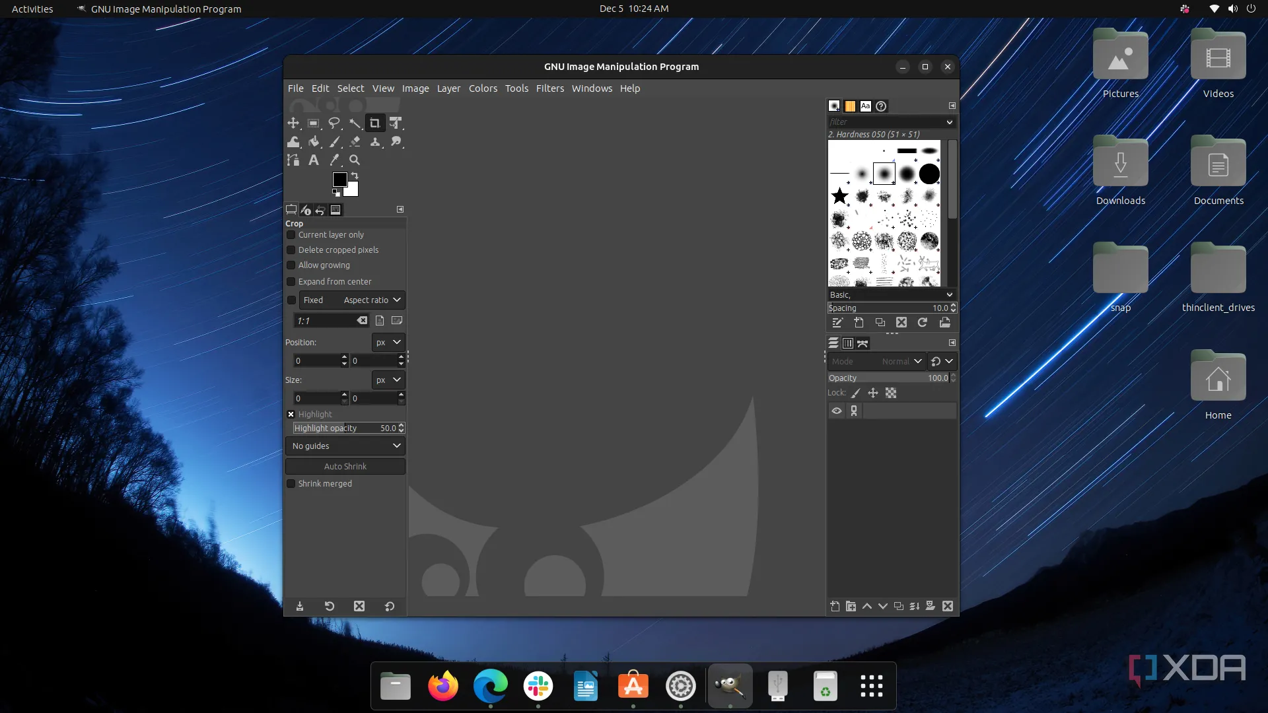The image size is (1268, 713).
Task: Restore tool preset in tool options
Action: [330, 606]
